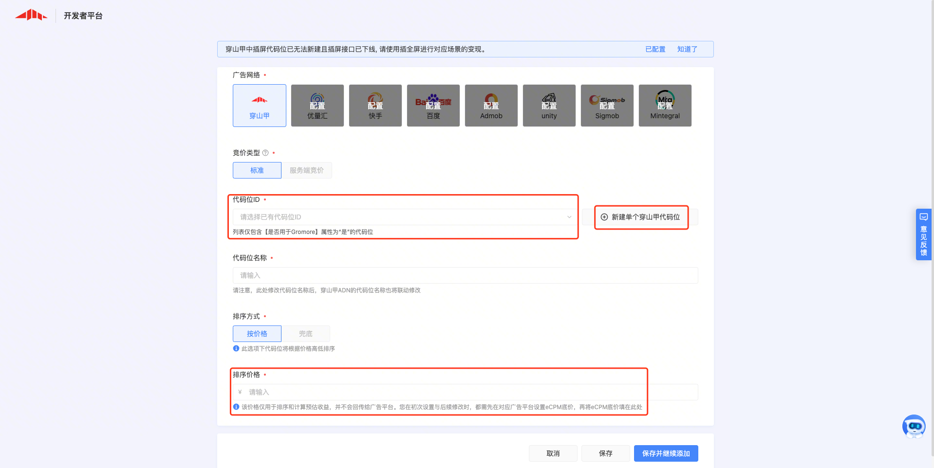Click 保存并继续添加 button

pyautogui.click(x=666, y=453)
